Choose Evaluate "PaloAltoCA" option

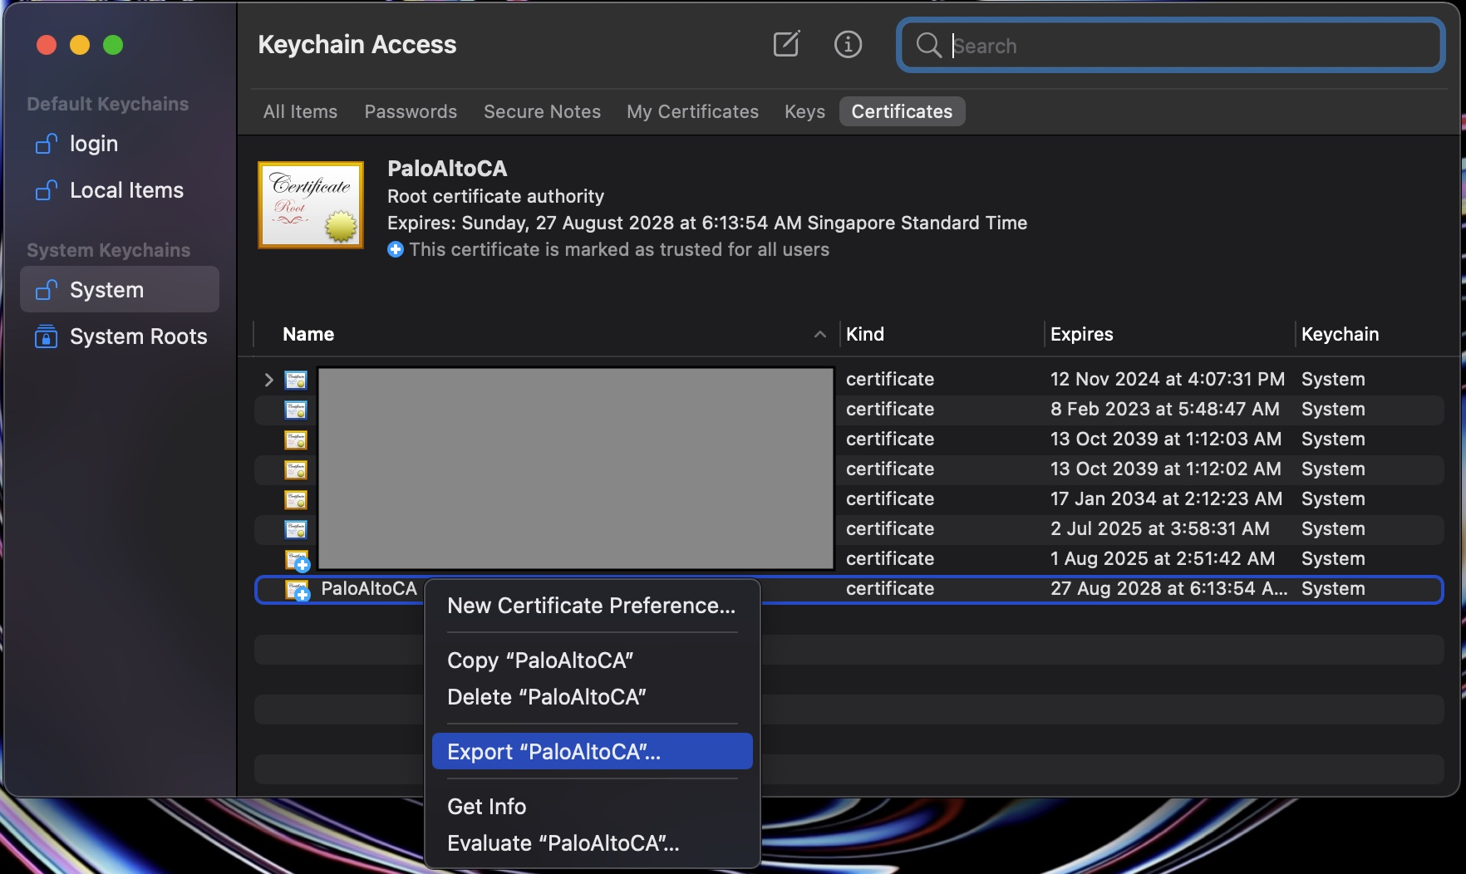point(563,843)
